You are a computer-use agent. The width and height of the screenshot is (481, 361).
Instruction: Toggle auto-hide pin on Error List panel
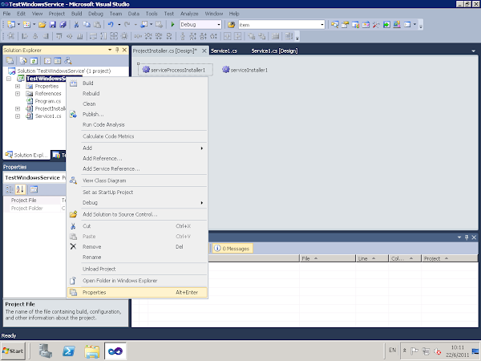coord(467,237)
